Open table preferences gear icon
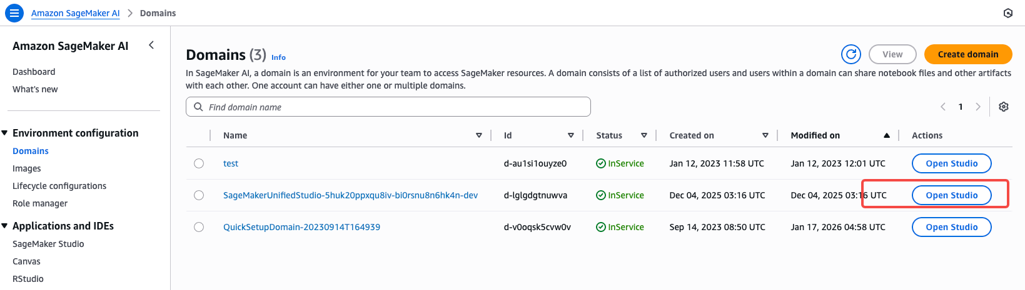This screenshot has height=290, width=1025. coord(1004,107)
